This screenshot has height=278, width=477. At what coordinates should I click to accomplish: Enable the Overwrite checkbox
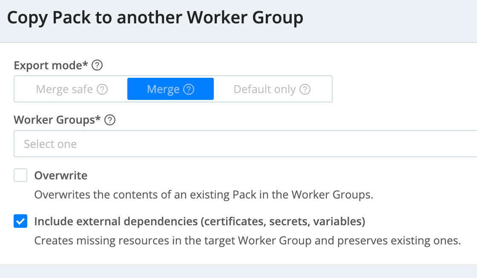click(x=20, y=175)
